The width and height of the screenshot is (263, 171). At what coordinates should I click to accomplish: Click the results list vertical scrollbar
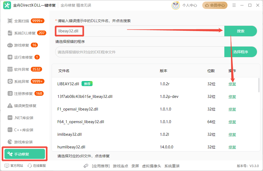[259, 85]
